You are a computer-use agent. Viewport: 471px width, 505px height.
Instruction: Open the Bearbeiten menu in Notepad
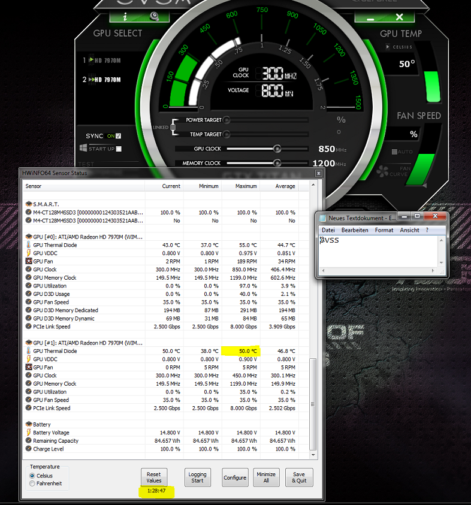click(355, 230)
